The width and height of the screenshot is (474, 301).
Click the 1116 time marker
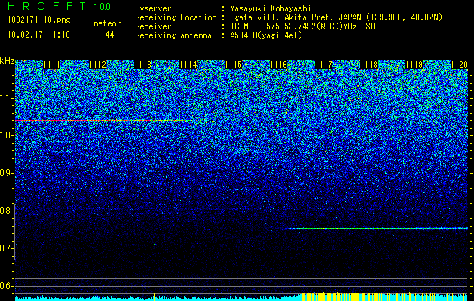click(278, 65)
